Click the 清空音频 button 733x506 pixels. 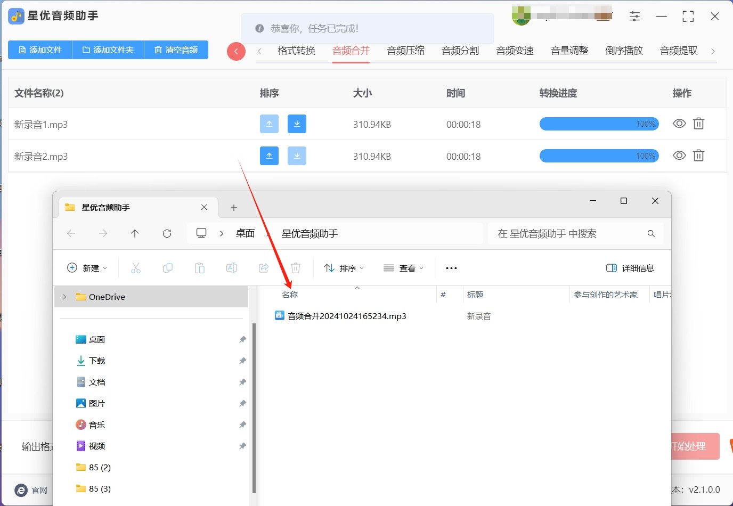pos(176,50)
